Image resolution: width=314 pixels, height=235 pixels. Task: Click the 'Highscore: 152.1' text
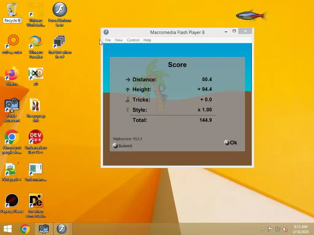(x=128, y=139)
